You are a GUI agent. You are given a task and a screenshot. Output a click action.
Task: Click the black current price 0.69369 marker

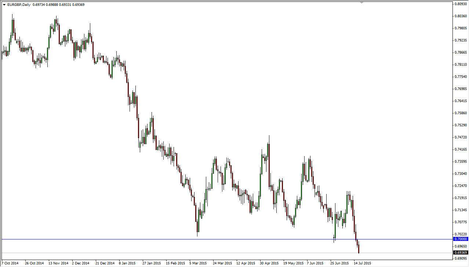coord(460,252)
